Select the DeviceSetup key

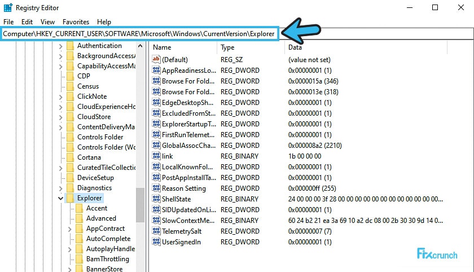[x=95, y=178]
